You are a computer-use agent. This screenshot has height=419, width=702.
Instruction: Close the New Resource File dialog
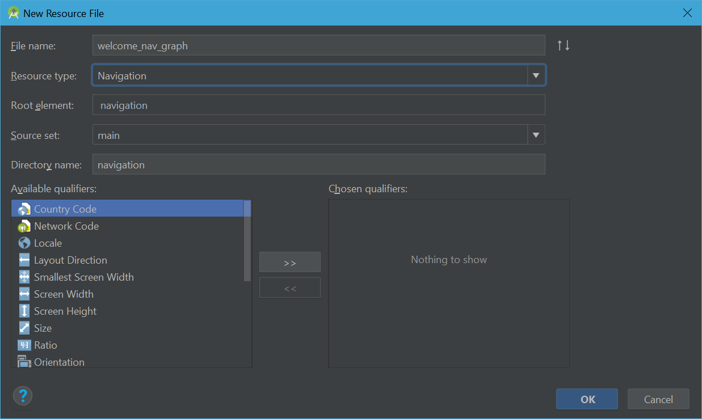[687, 13]
